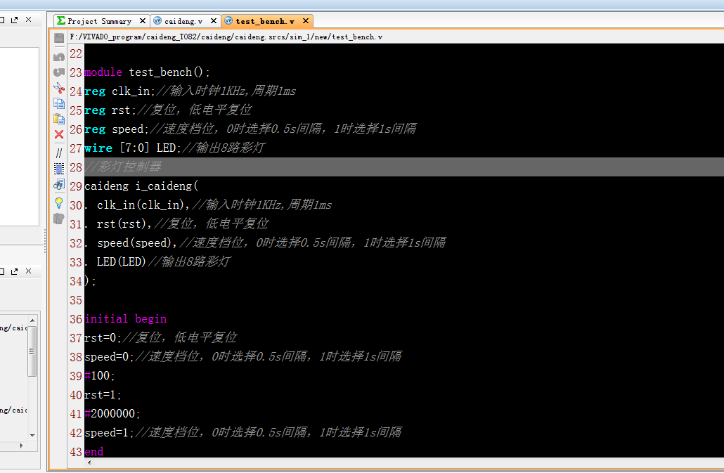Click the 'wire [7:0] LED;' line
This screenshot has height=473, width=724.
pos(174,148)
